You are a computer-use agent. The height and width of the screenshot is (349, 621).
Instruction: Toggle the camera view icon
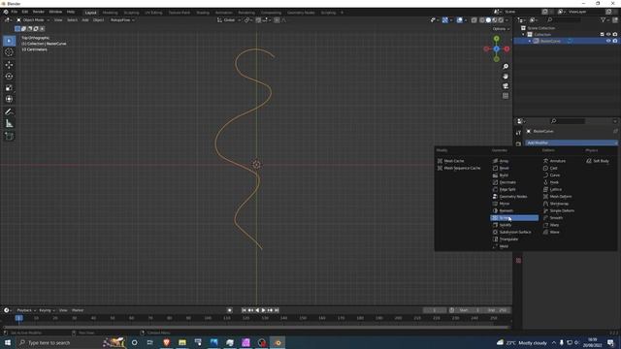click(x=506, y=86)
